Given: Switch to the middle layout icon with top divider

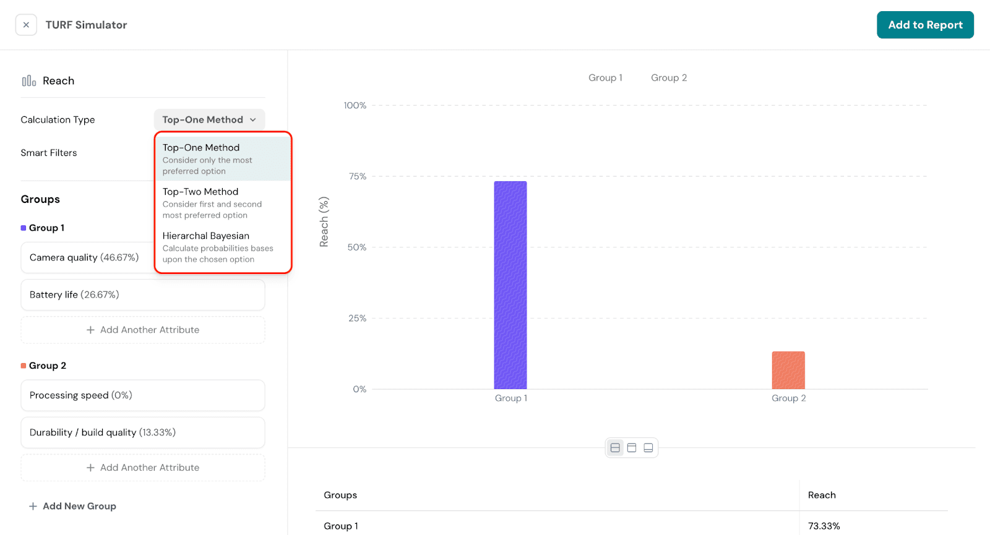Looking at the screenshot, I should (632, 448).
